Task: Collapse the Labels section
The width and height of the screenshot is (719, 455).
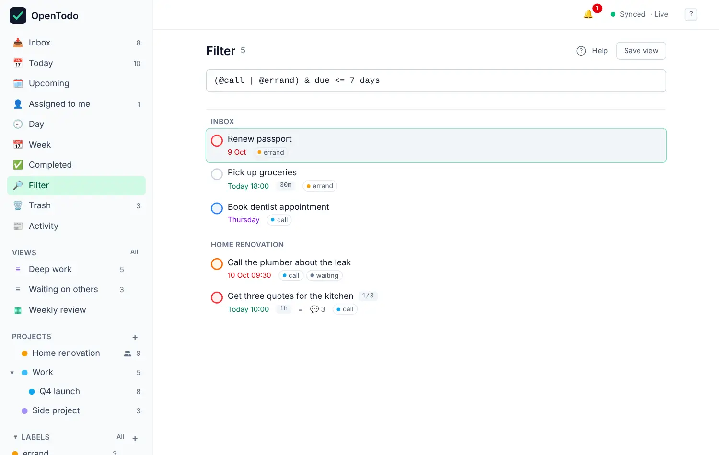Action: point(15,437)
